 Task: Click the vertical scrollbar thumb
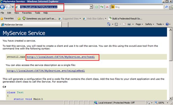[171, 46]
